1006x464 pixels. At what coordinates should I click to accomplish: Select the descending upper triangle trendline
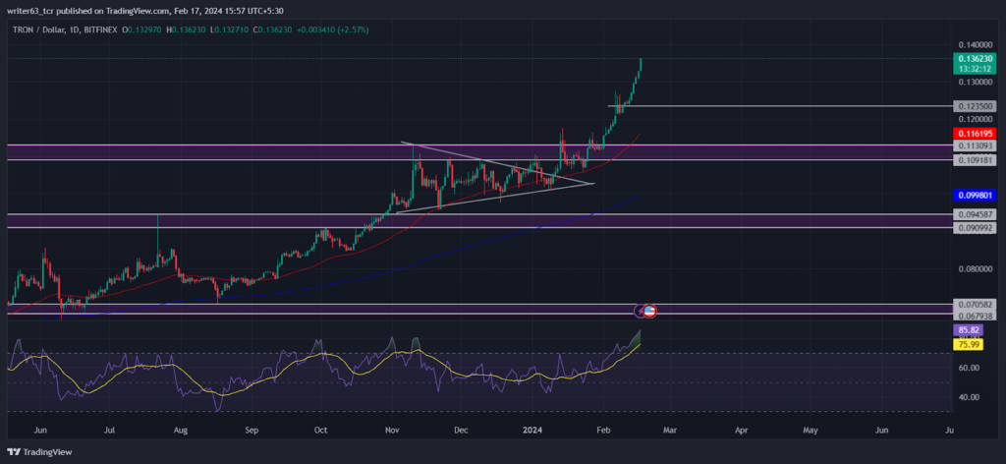[497, 163]
